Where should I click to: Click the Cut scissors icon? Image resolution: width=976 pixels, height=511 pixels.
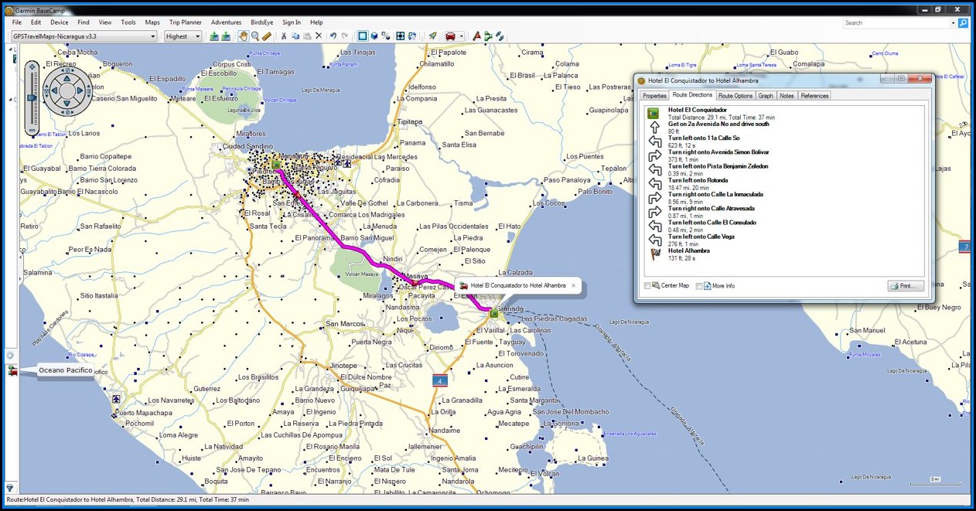[x=284, y=36]
